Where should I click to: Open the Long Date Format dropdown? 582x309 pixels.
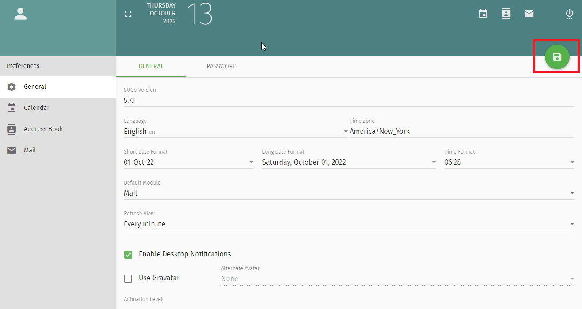pos(349,162)
